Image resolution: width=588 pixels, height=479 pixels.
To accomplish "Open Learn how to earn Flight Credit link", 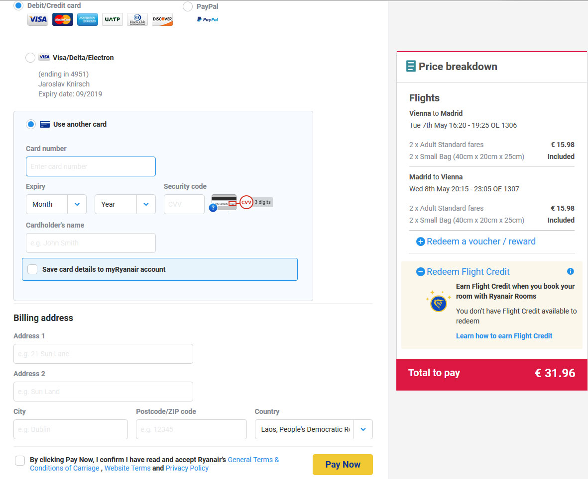I will pyautogui.click(x=504, y=336).
